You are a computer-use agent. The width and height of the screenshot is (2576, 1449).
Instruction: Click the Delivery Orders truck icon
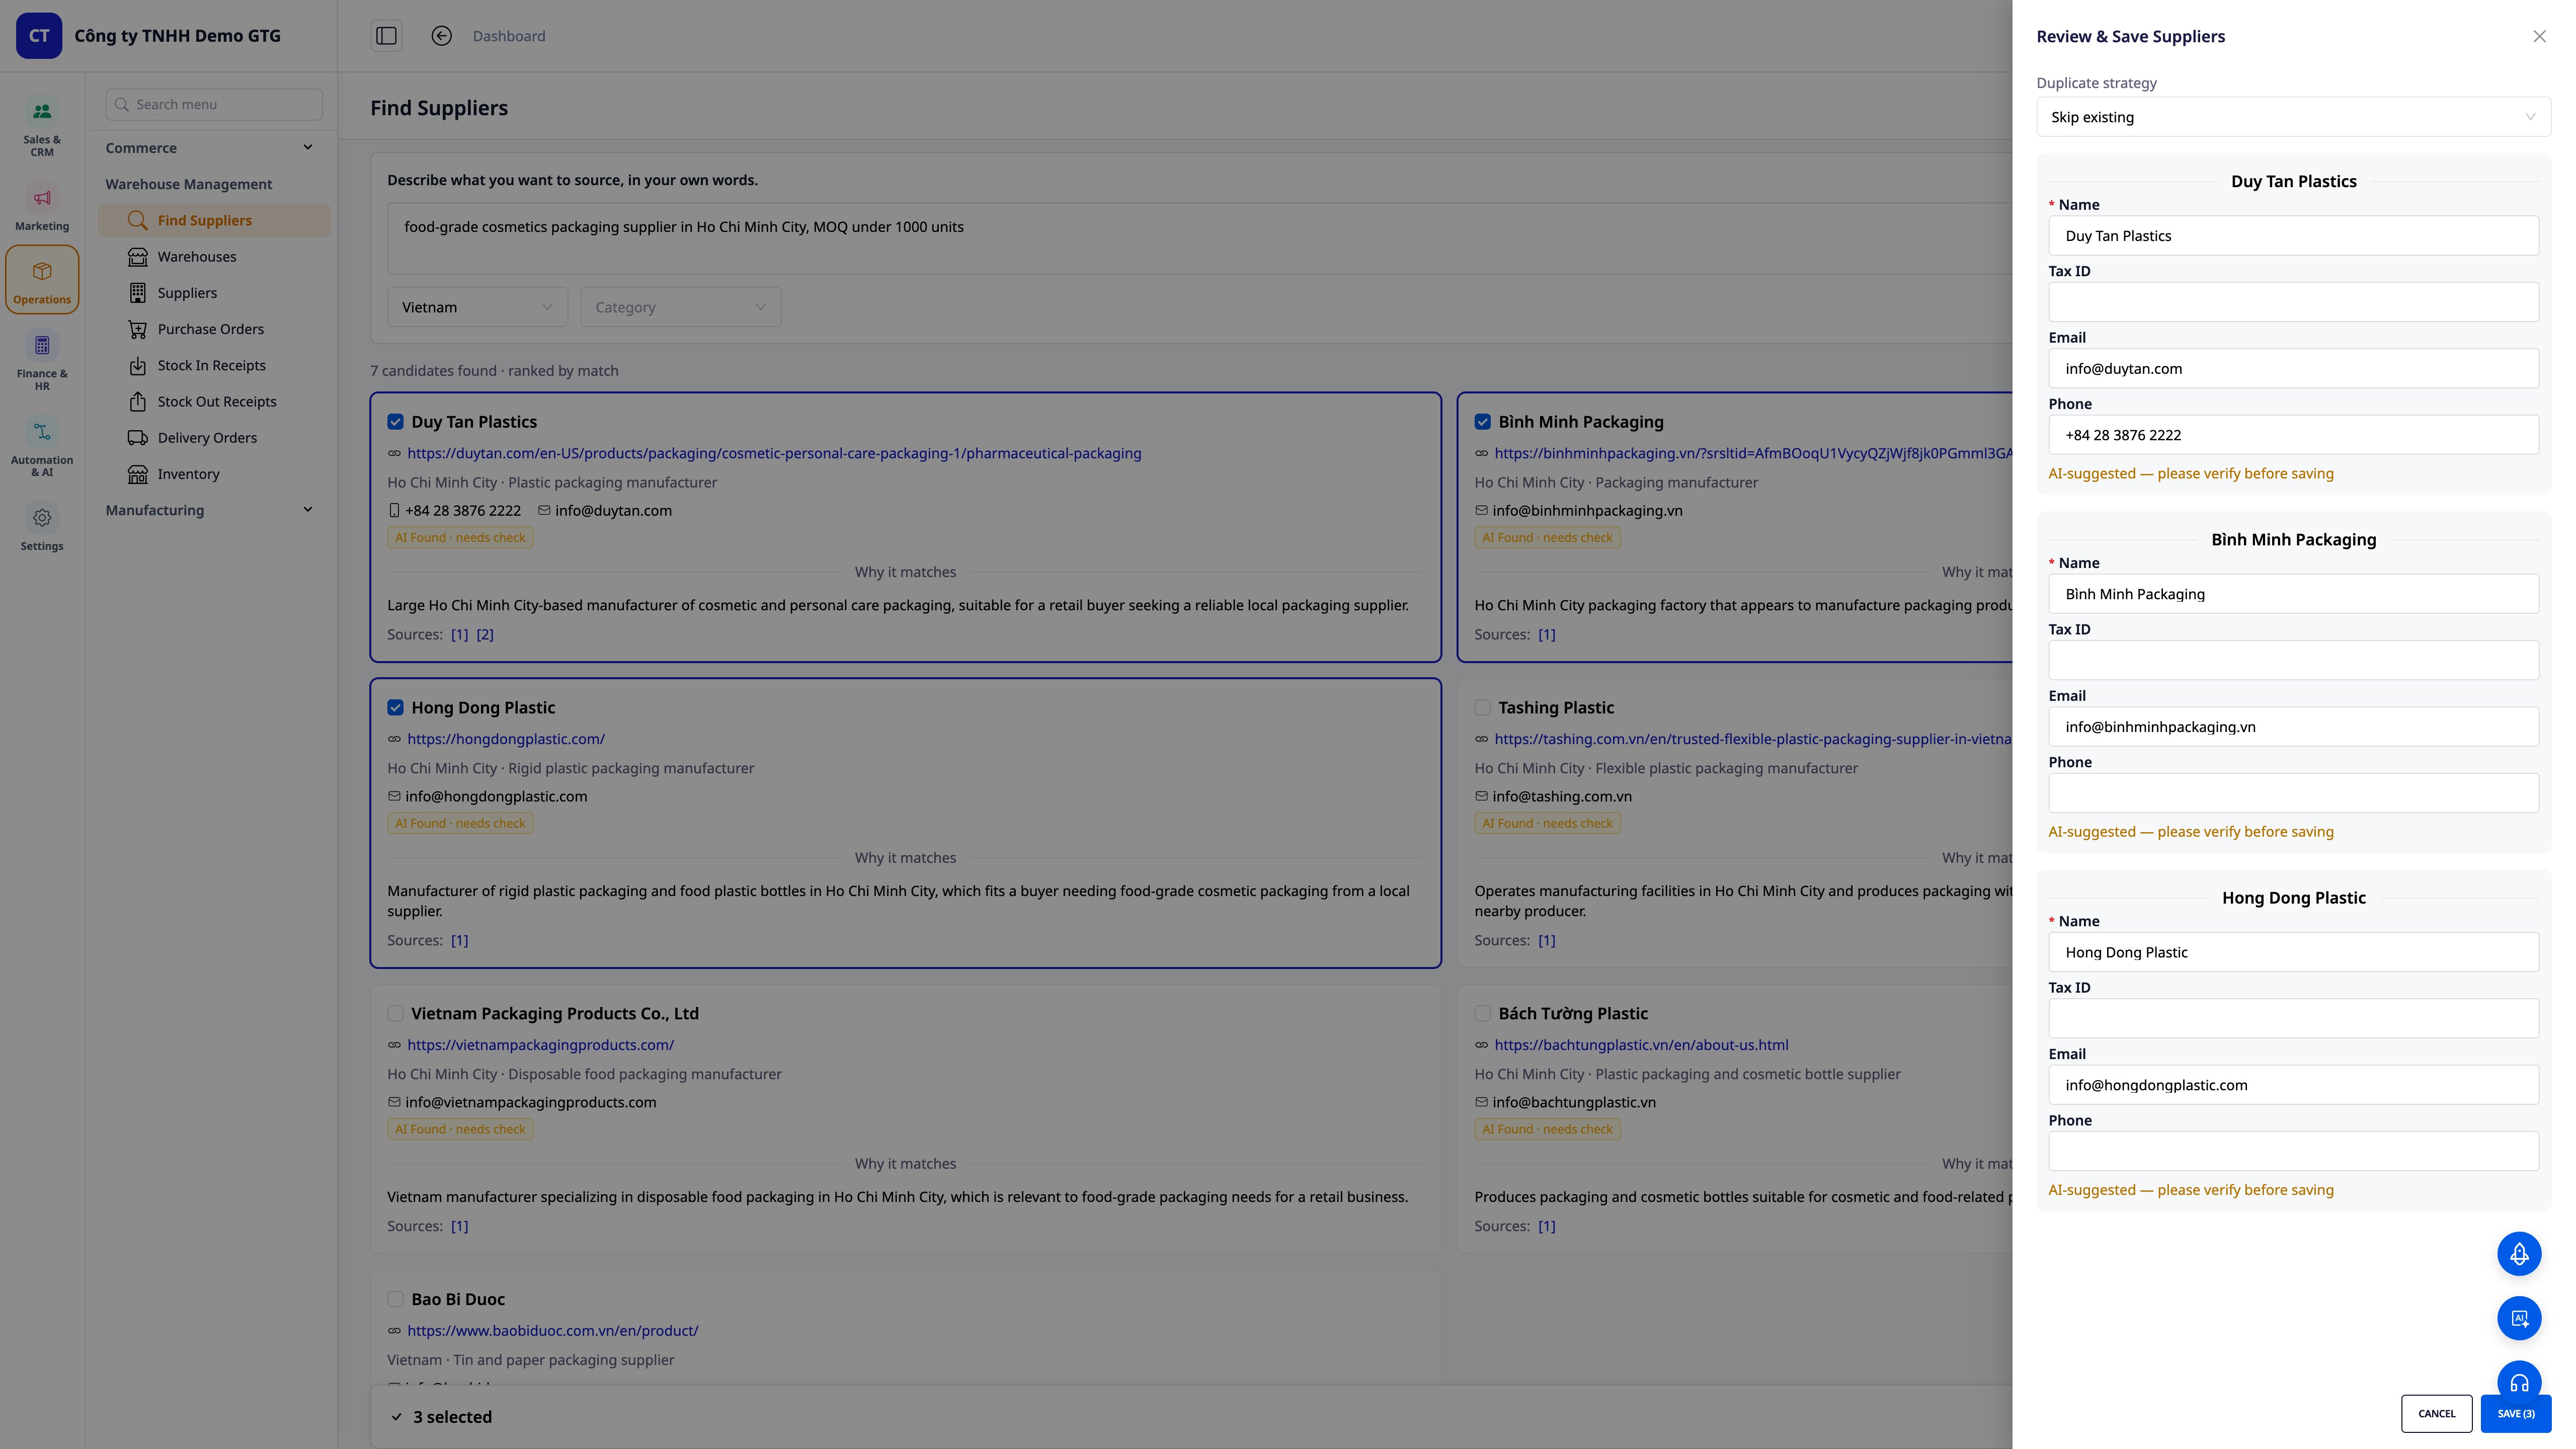[x=138, y=438]
